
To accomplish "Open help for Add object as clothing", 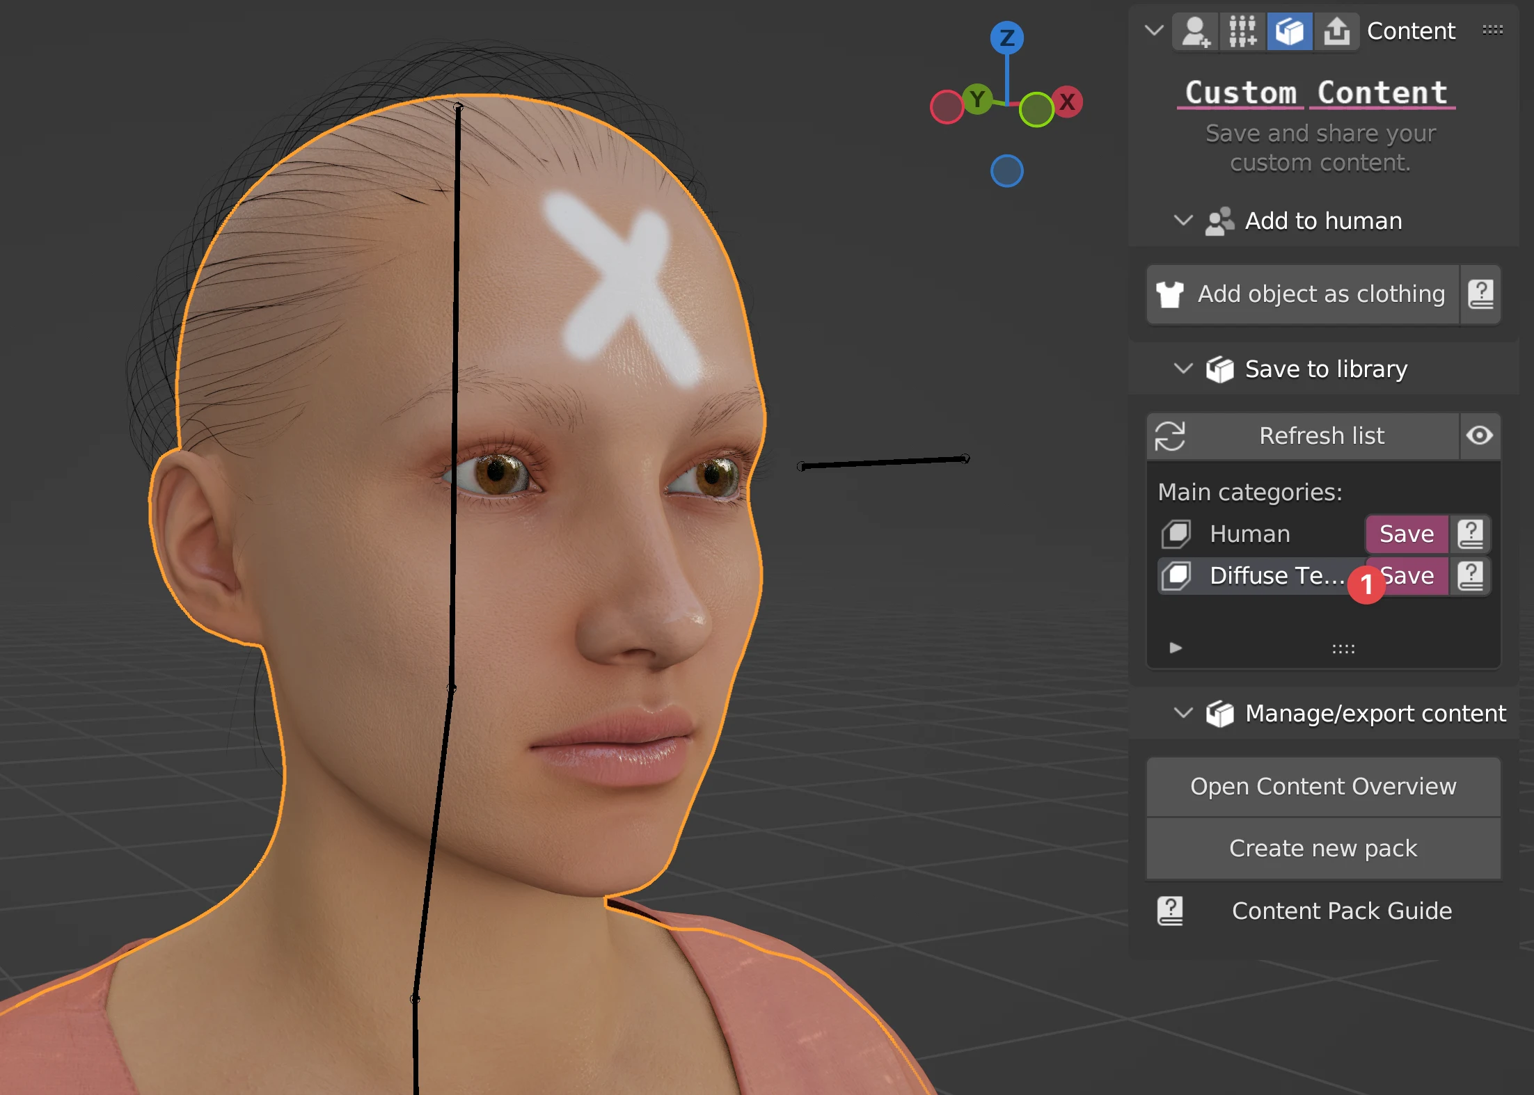I will (1480, 294).
